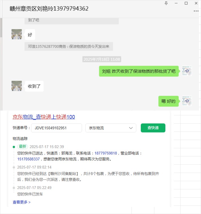Click the 物流追踪 section heading

(x=20, y=139)
